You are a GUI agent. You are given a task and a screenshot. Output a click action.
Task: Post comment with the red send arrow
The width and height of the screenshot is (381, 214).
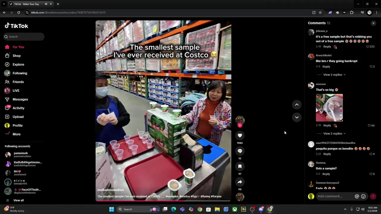(373, 196)
